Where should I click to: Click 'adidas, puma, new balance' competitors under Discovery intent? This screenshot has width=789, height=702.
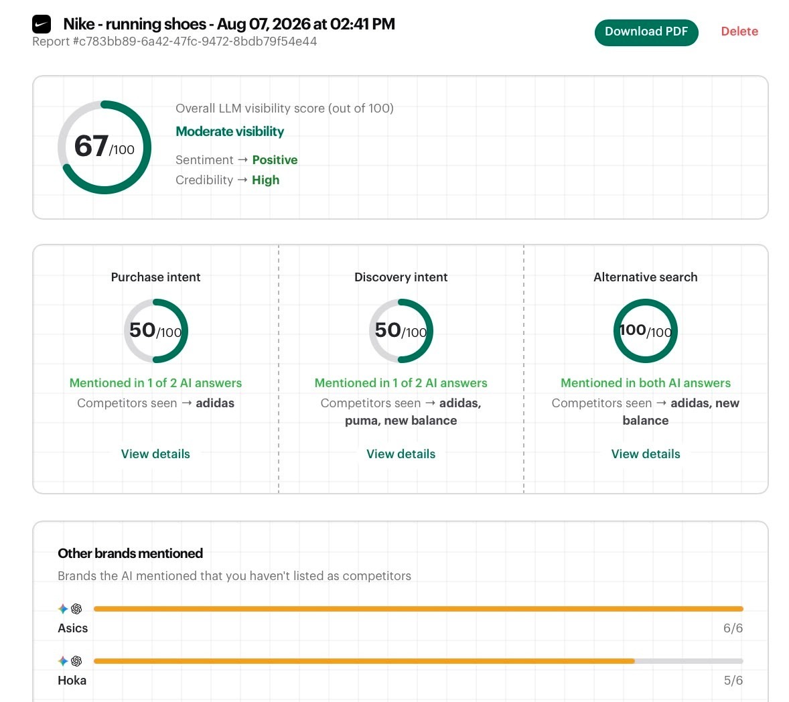(401, 412)
